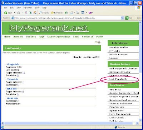Go to Home in site navigation
The height and width of the screenshot is (130, 143).
pos(7,37)
